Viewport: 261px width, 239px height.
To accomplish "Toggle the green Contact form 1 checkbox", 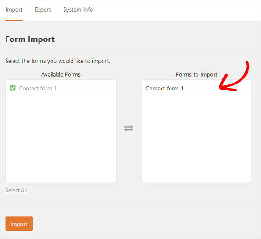I will (x=13, y=88).
